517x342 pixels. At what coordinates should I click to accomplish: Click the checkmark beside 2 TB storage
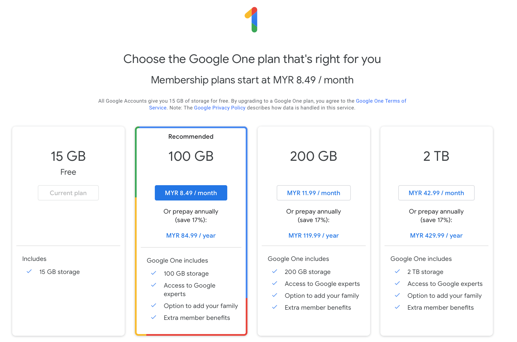click(x=397, y=271)
